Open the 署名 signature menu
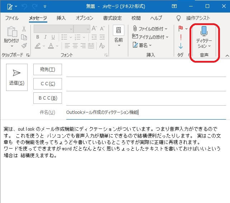 142,45
